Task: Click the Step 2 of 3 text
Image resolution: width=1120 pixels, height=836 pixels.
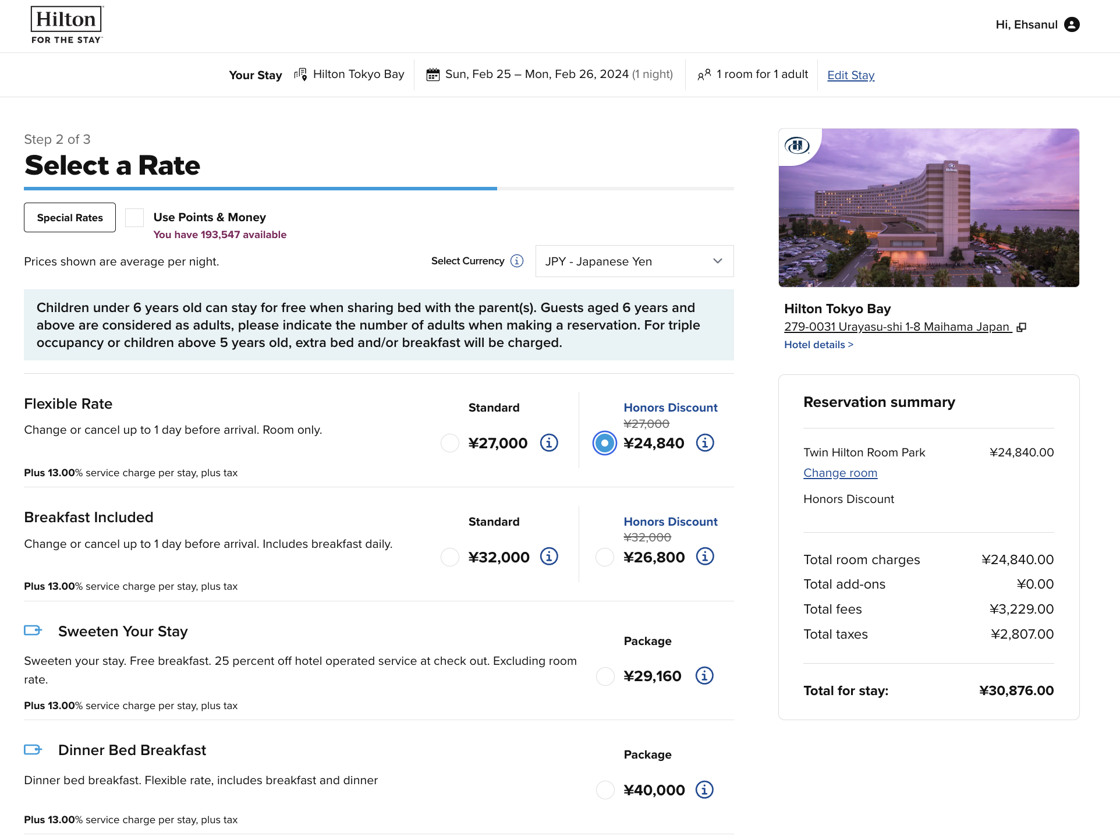Action: point(57,140)
